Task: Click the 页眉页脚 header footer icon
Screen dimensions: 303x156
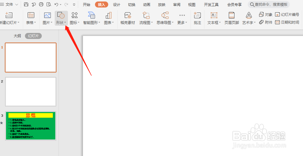Action: point(231,15)
